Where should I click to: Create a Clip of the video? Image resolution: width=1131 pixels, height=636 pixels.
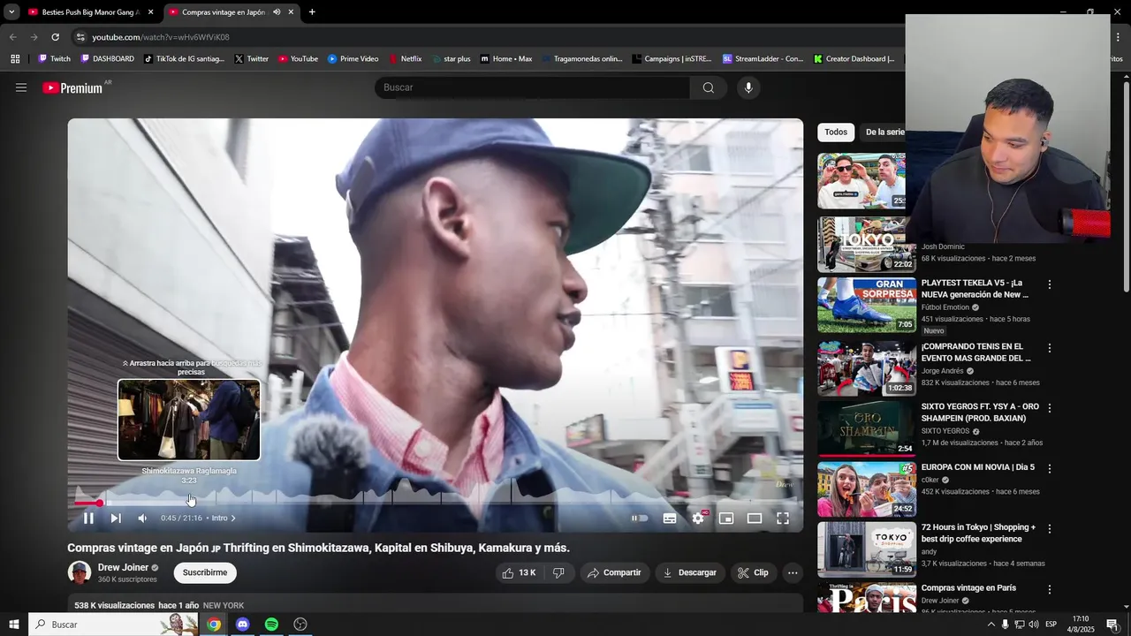pos(753,572)
